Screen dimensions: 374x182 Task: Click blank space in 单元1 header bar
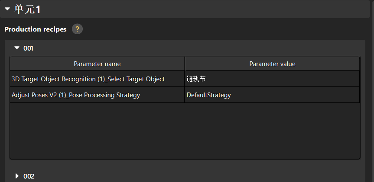(195, 9)
